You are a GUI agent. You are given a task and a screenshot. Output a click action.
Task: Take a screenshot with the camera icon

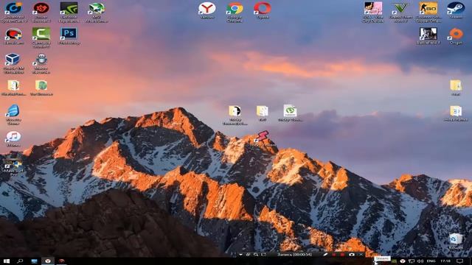351,255
